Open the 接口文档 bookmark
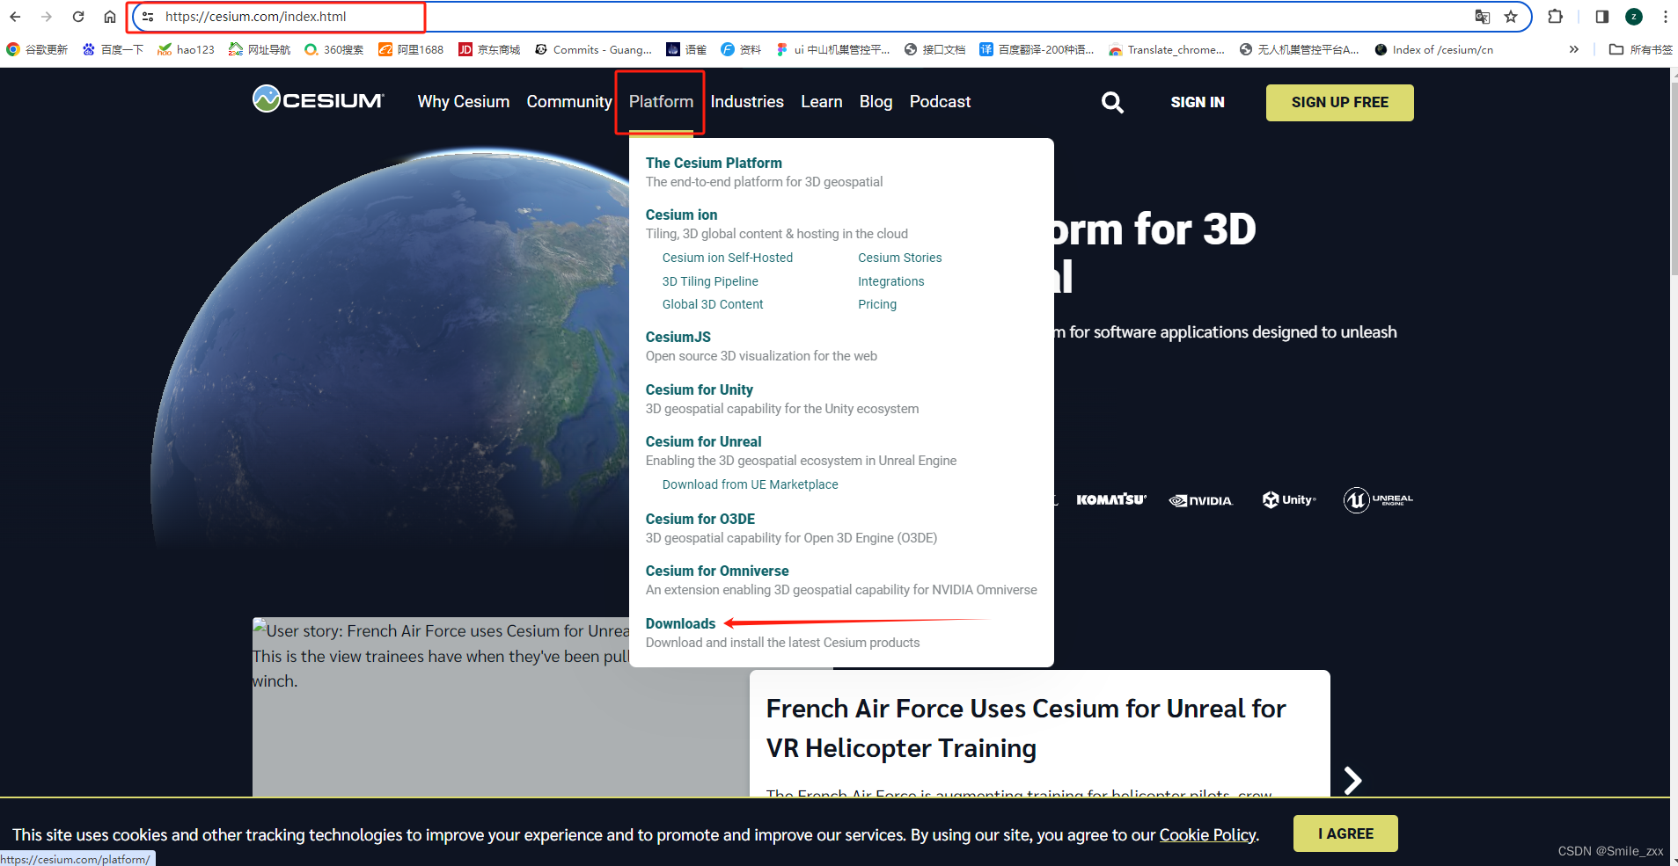The width and height of the screenshot is (1678, 866). [935, 49]
